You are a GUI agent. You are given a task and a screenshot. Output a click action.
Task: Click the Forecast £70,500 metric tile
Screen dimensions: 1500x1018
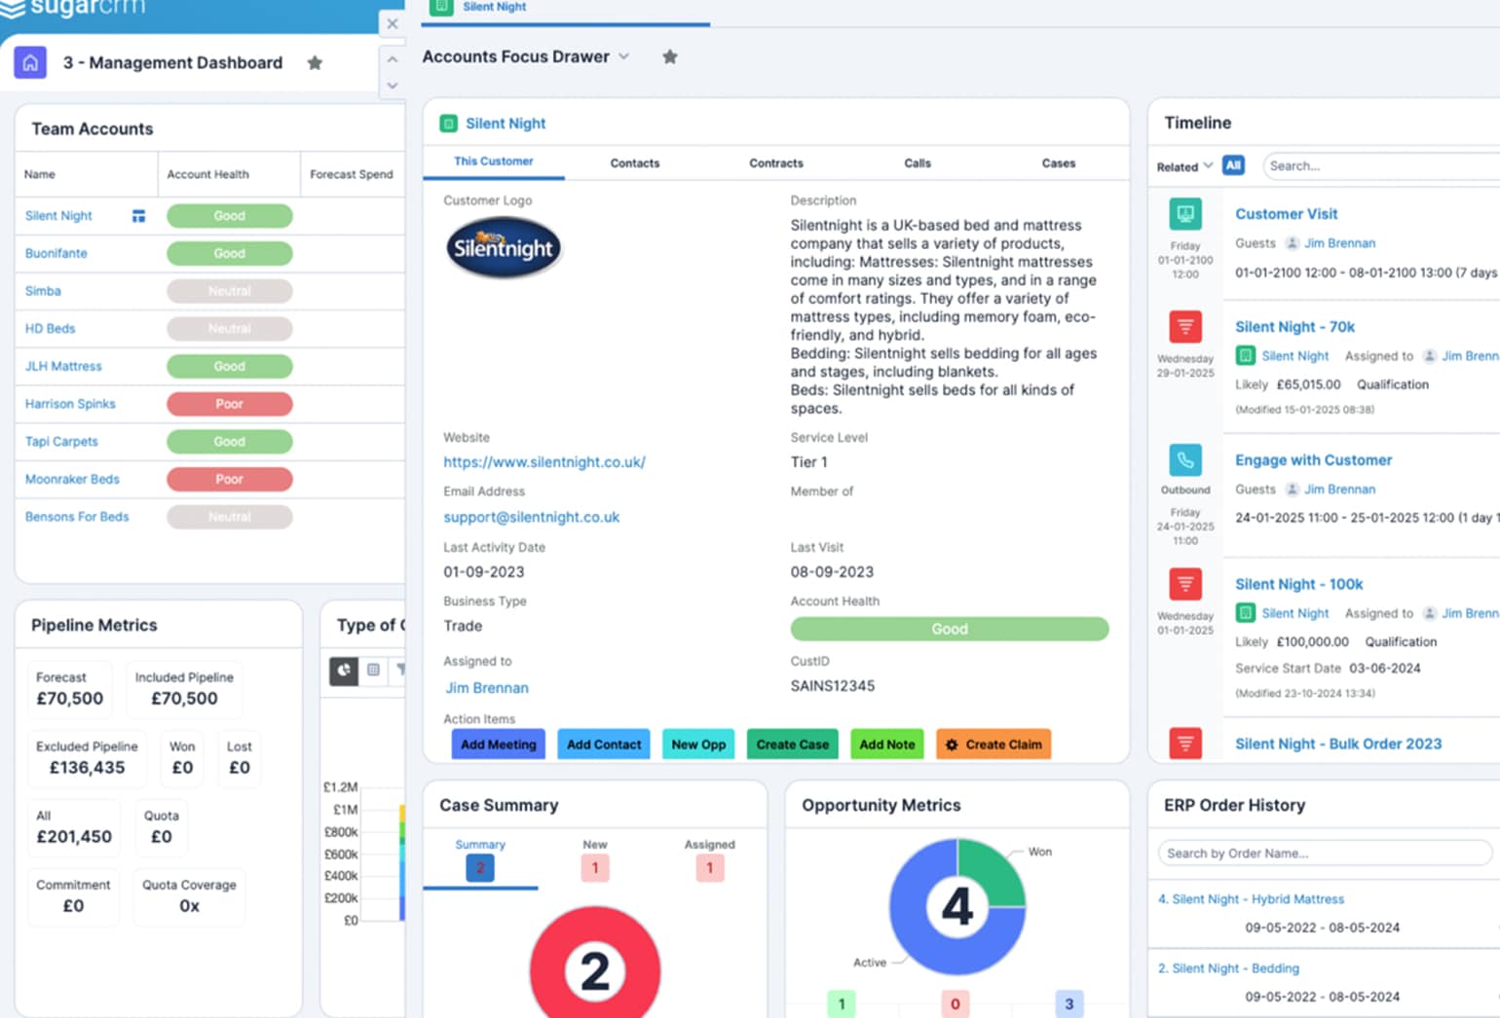(69, 689)
